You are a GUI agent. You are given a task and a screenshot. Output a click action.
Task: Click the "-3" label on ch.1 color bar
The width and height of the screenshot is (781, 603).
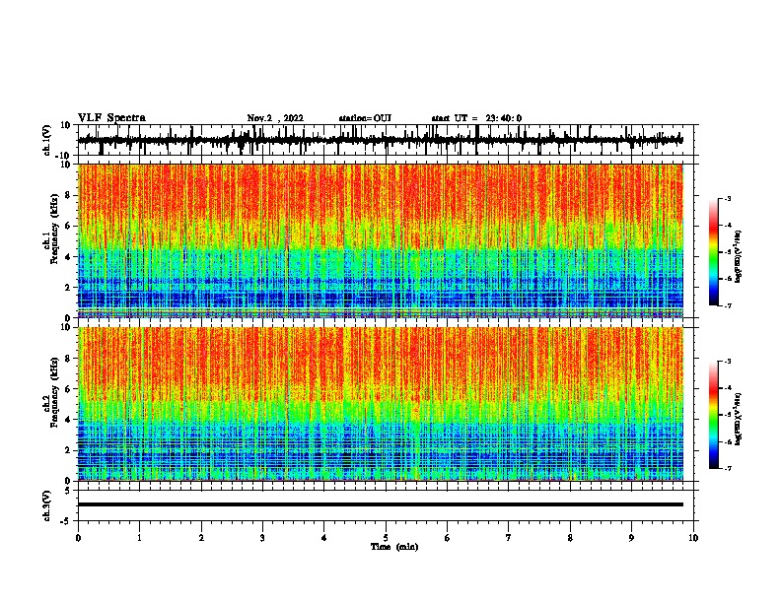coord(727,198)
